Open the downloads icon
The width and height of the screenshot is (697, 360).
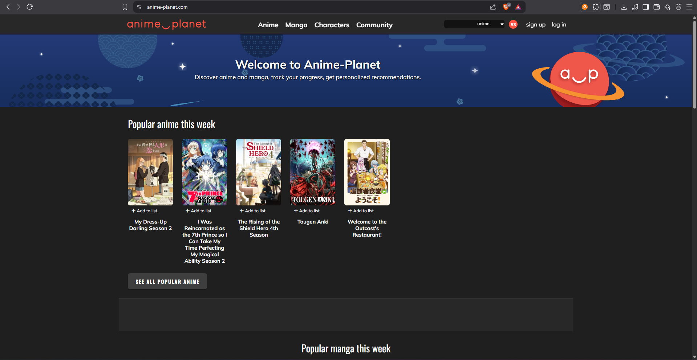click(x=624, y=7)
